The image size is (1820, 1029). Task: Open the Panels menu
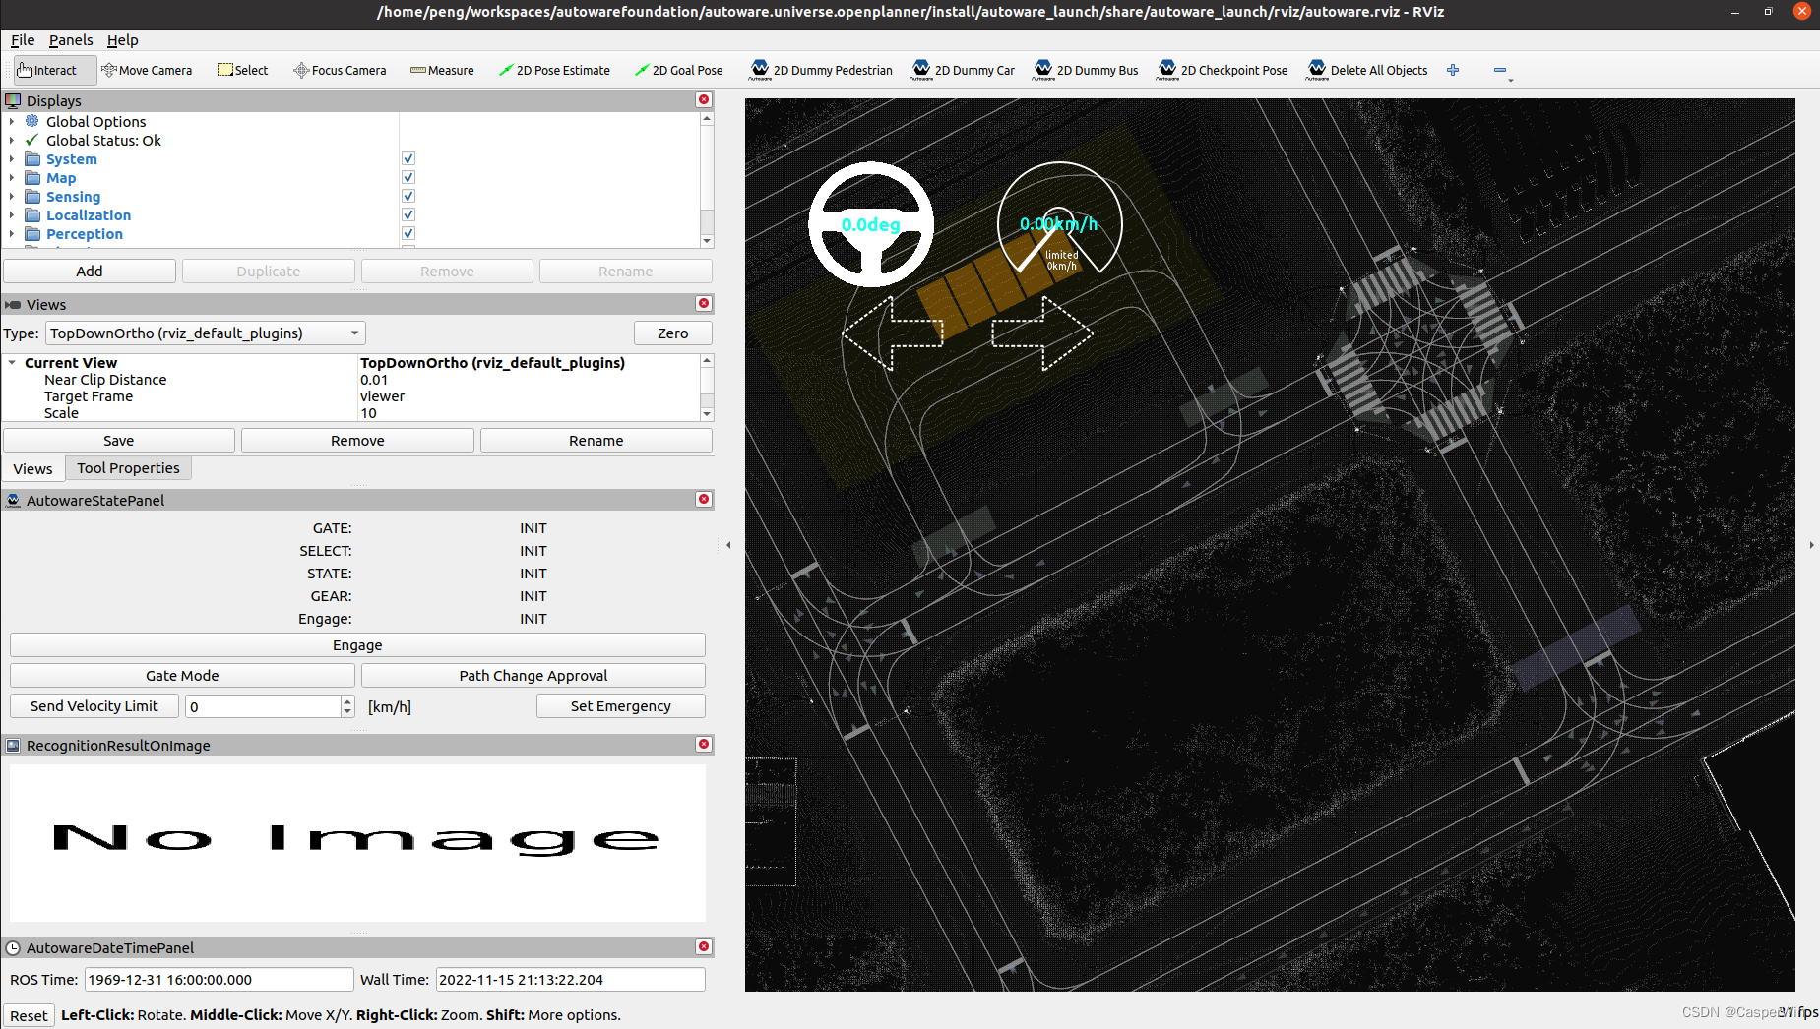[70, 40]
